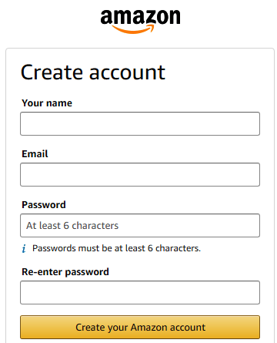This screenshot has width=277, height=343.
Task: Click the 'Create account' heading
Action: coord(93,72)
